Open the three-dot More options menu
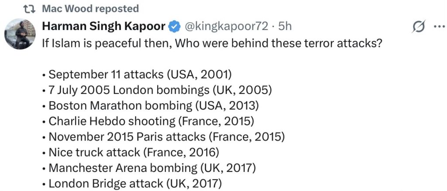Screen dimensions: 447x191 click(438, 27)
